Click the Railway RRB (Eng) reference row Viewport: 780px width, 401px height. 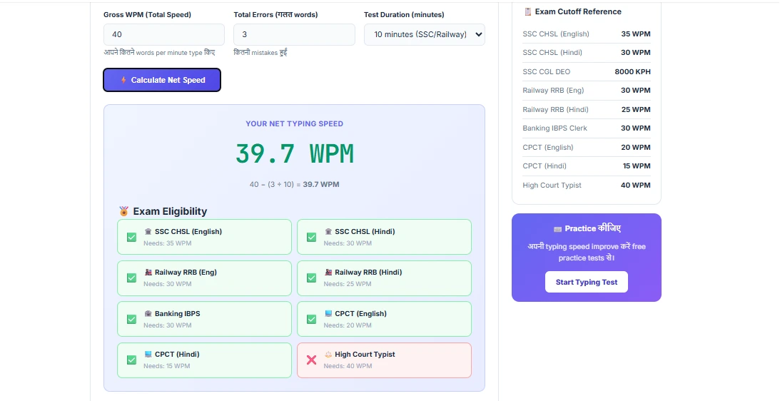[587, 91]
